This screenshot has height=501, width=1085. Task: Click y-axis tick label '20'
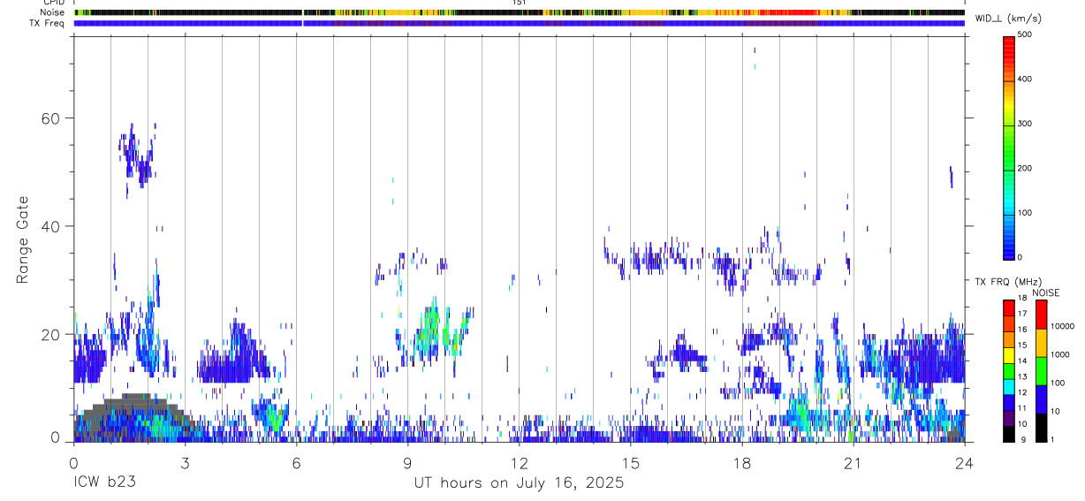pos(51,334)
